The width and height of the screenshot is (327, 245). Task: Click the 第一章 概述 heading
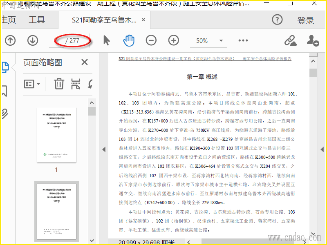coord(202,77)
